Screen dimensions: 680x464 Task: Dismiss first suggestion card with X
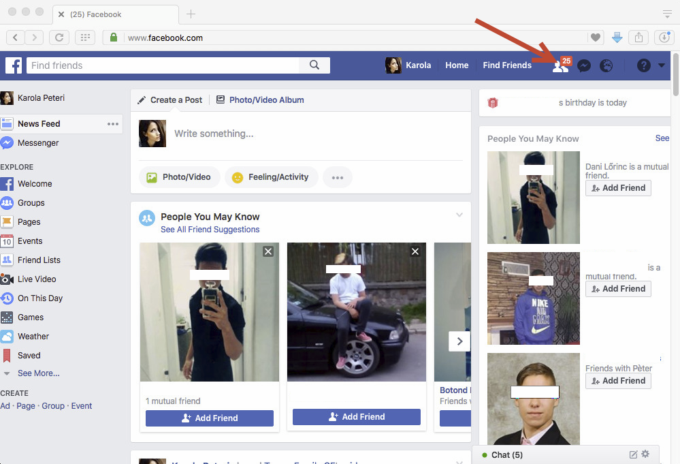tap(268, 251)
